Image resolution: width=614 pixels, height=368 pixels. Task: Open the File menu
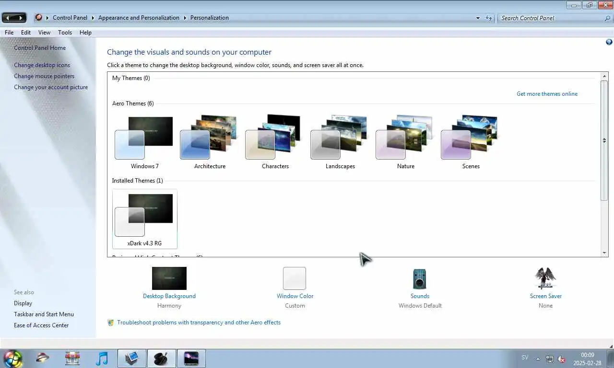pyautogui.click(x=9, y=33)
